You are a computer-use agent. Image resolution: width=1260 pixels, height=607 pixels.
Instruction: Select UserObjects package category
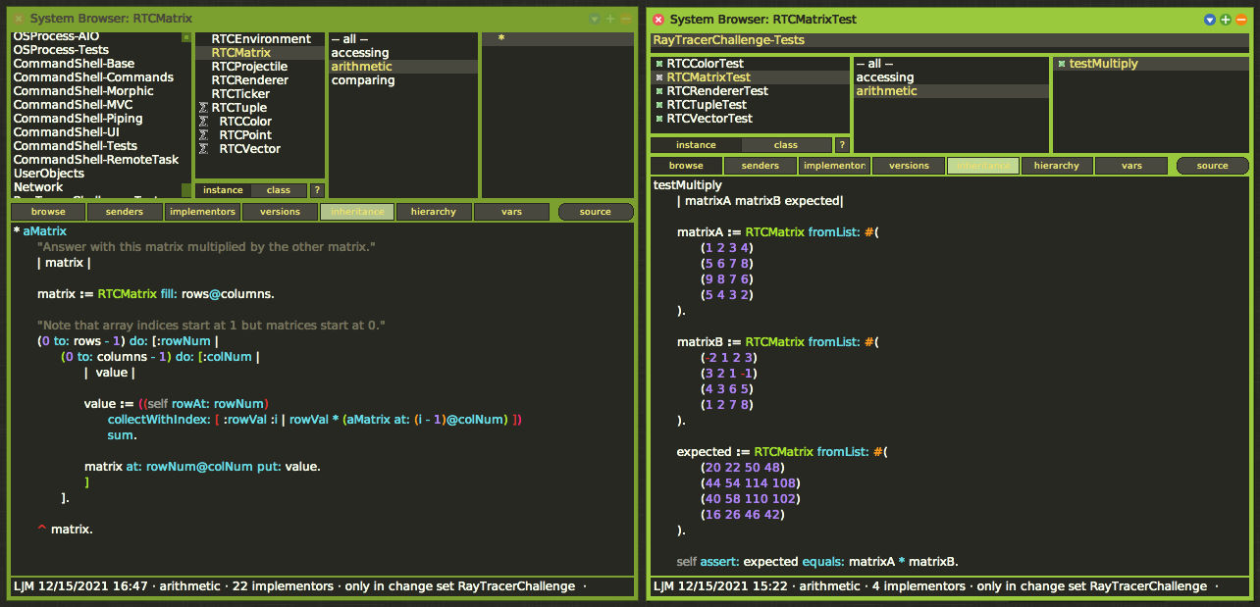(96, 174)
